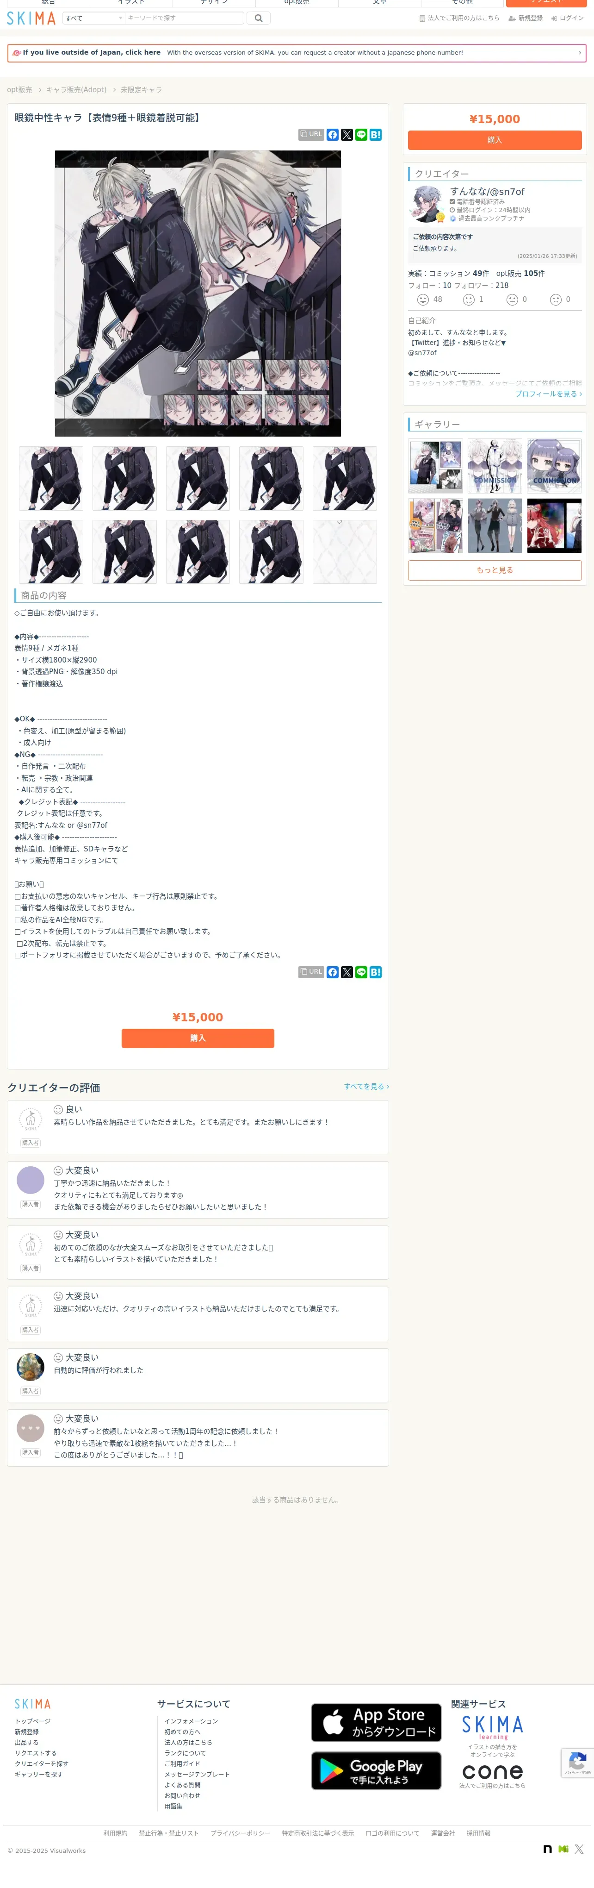The width and height of the screenshot is (594, 1888).
Task: Select キャラ販売(Adopt) breadcrumb item
Action: coord(76,89)
